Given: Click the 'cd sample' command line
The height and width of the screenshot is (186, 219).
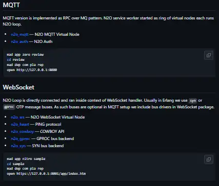Looking at the screenshot, I should (x=15, y=164).
